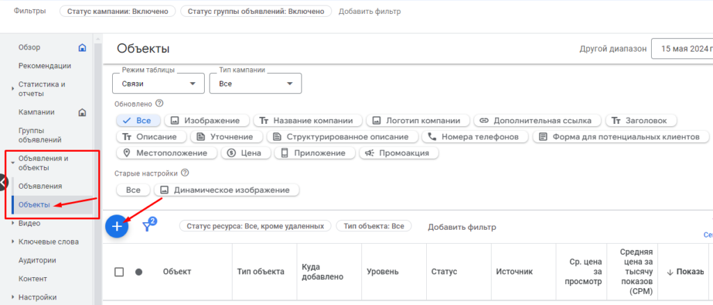
Task: Filter by Местоположение chip
Action: (167, 153)
